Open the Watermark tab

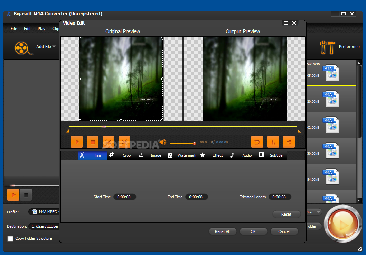[182, 155]
